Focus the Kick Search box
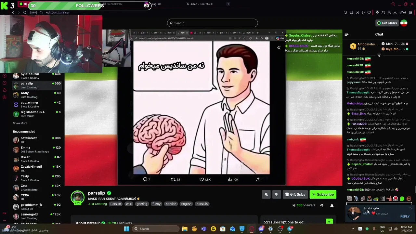 pyautogui.click(x=212, y=23)
